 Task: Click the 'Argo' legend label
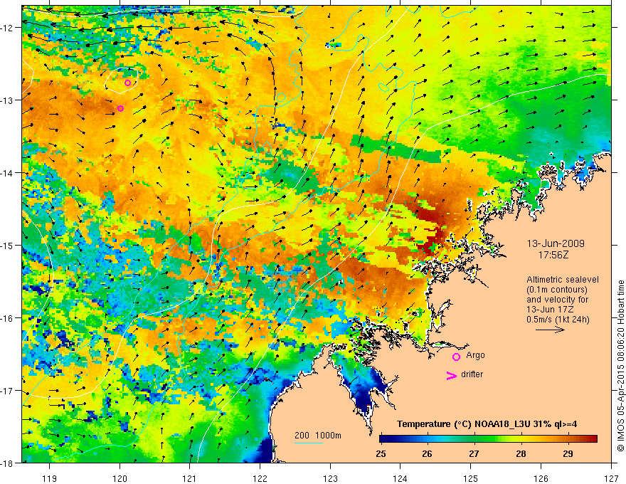[475, 355]
